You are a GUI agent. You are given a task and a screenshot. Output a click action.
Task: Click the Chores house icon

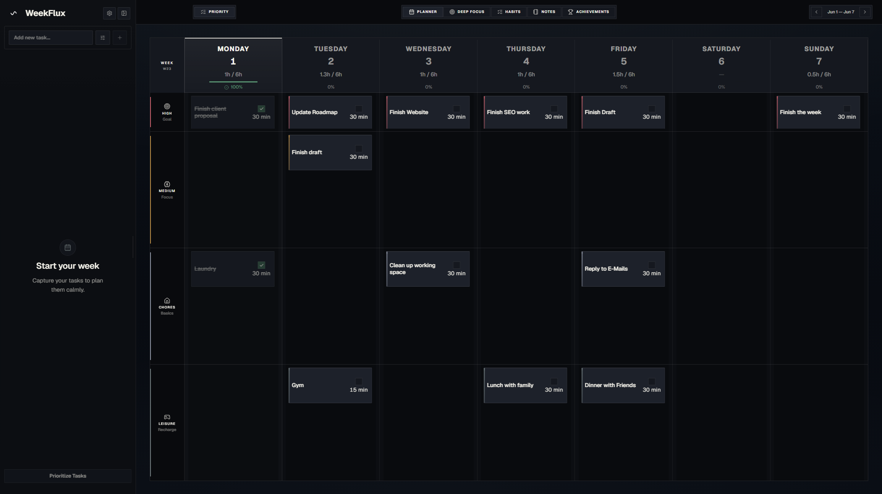pyautogui.click(x=167, y=300)
